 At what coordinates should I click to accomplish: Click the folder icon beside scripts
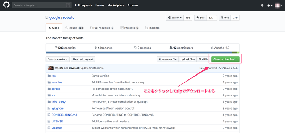tap(49, 89)
